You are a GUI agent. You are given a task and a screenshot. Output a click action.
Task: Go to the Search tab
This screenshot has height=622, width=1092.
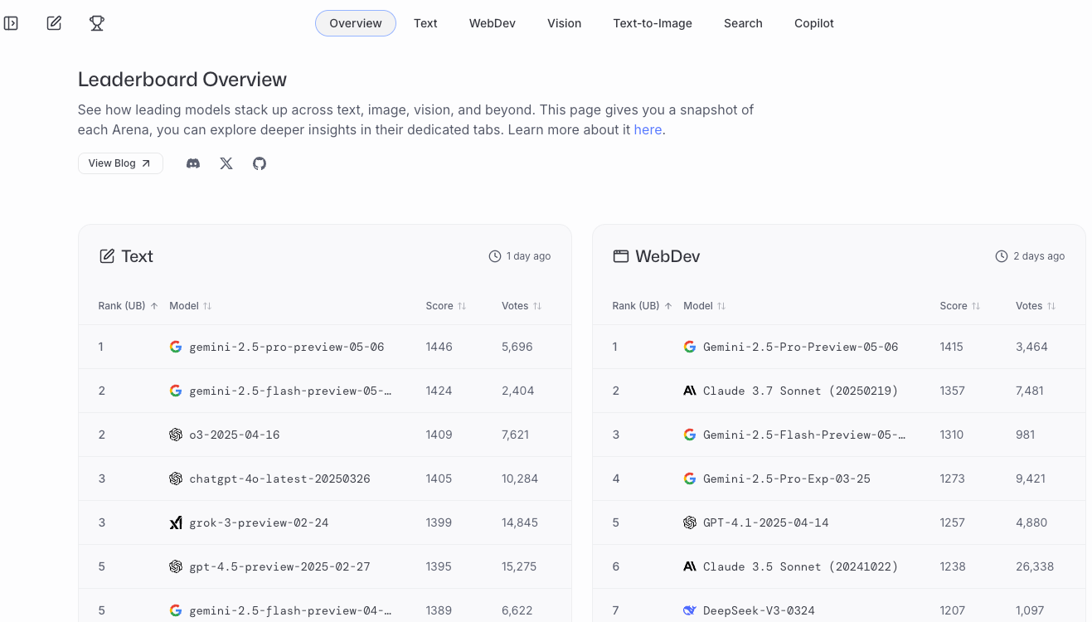pos(743,23)
